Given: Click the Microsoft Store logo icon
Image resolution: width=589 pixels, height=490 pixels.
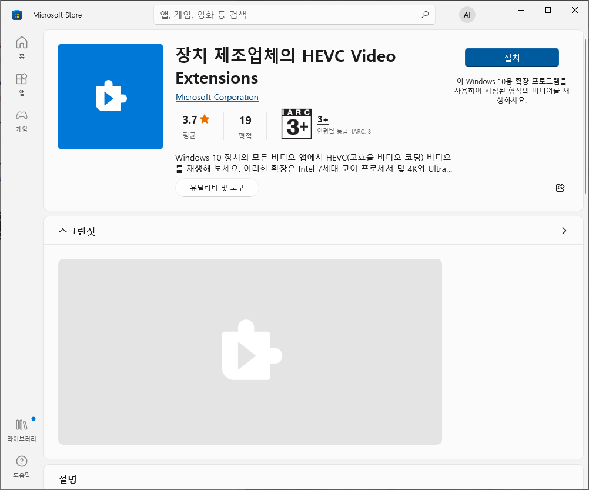Looking at the screenshot, I should (x=16, y=15).
